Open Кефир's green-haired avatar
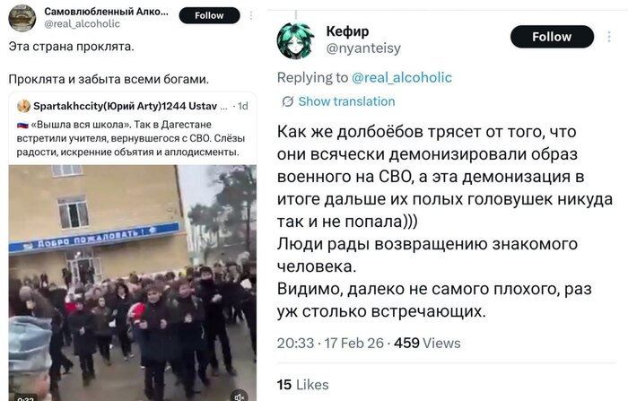 (x=295, y=41)
